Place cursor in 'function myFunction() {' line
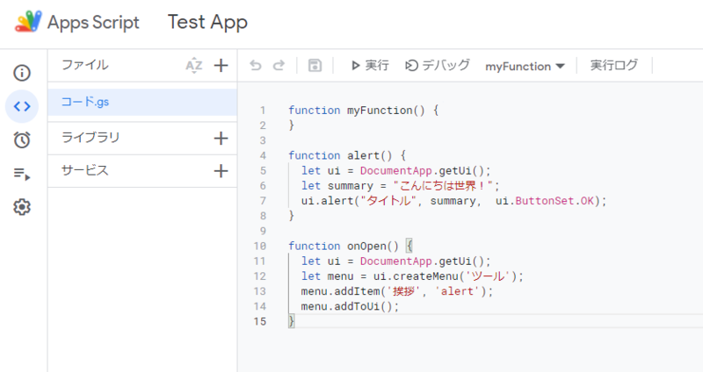The height and width of the screenshot is (372, 703). [364, 111]
